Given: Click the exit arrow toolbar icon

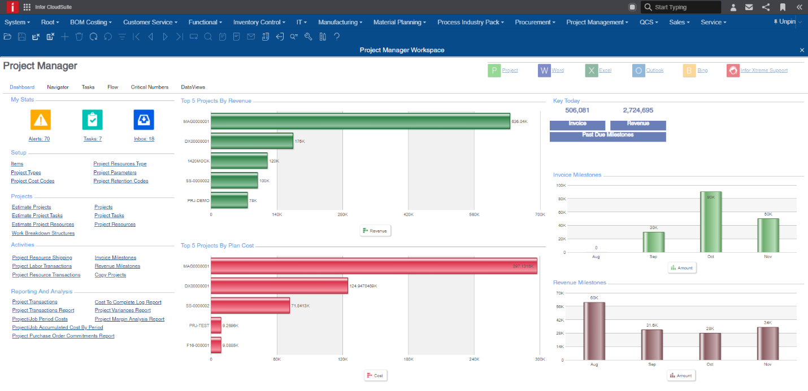Looking at the screenshot, I should coord(280,37).
